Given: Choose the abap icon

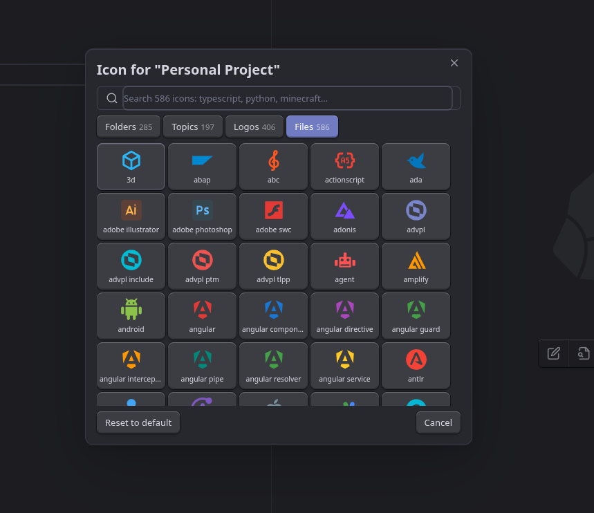Looking at the screenshot, I should tap(203, 167).
